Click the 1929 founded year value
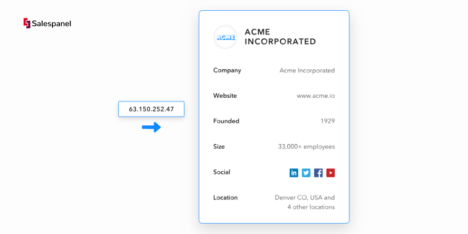 pos(328,121)
